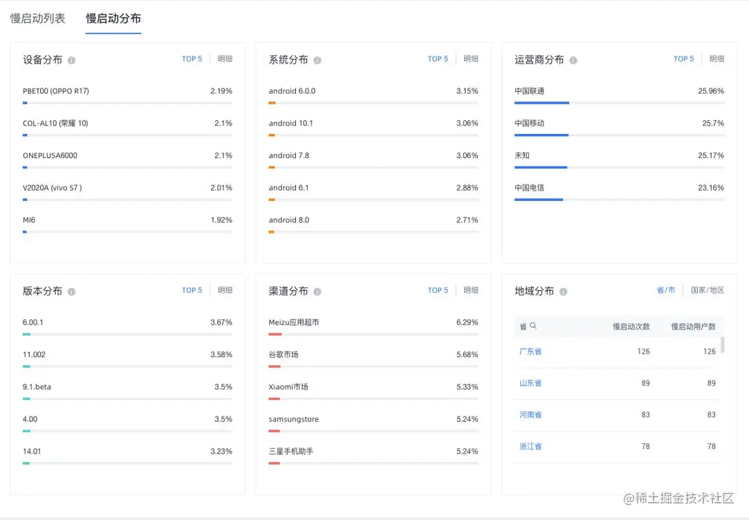Switch 设备分布 card to 明细

pos(225,59)
